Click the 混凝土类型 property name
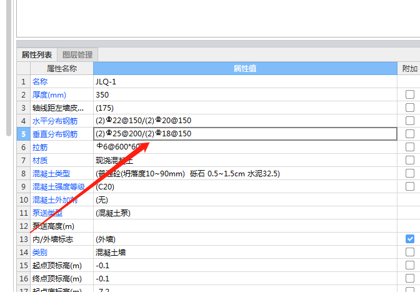Viewport: 420px width, 292px height. [x=51, y=173]
